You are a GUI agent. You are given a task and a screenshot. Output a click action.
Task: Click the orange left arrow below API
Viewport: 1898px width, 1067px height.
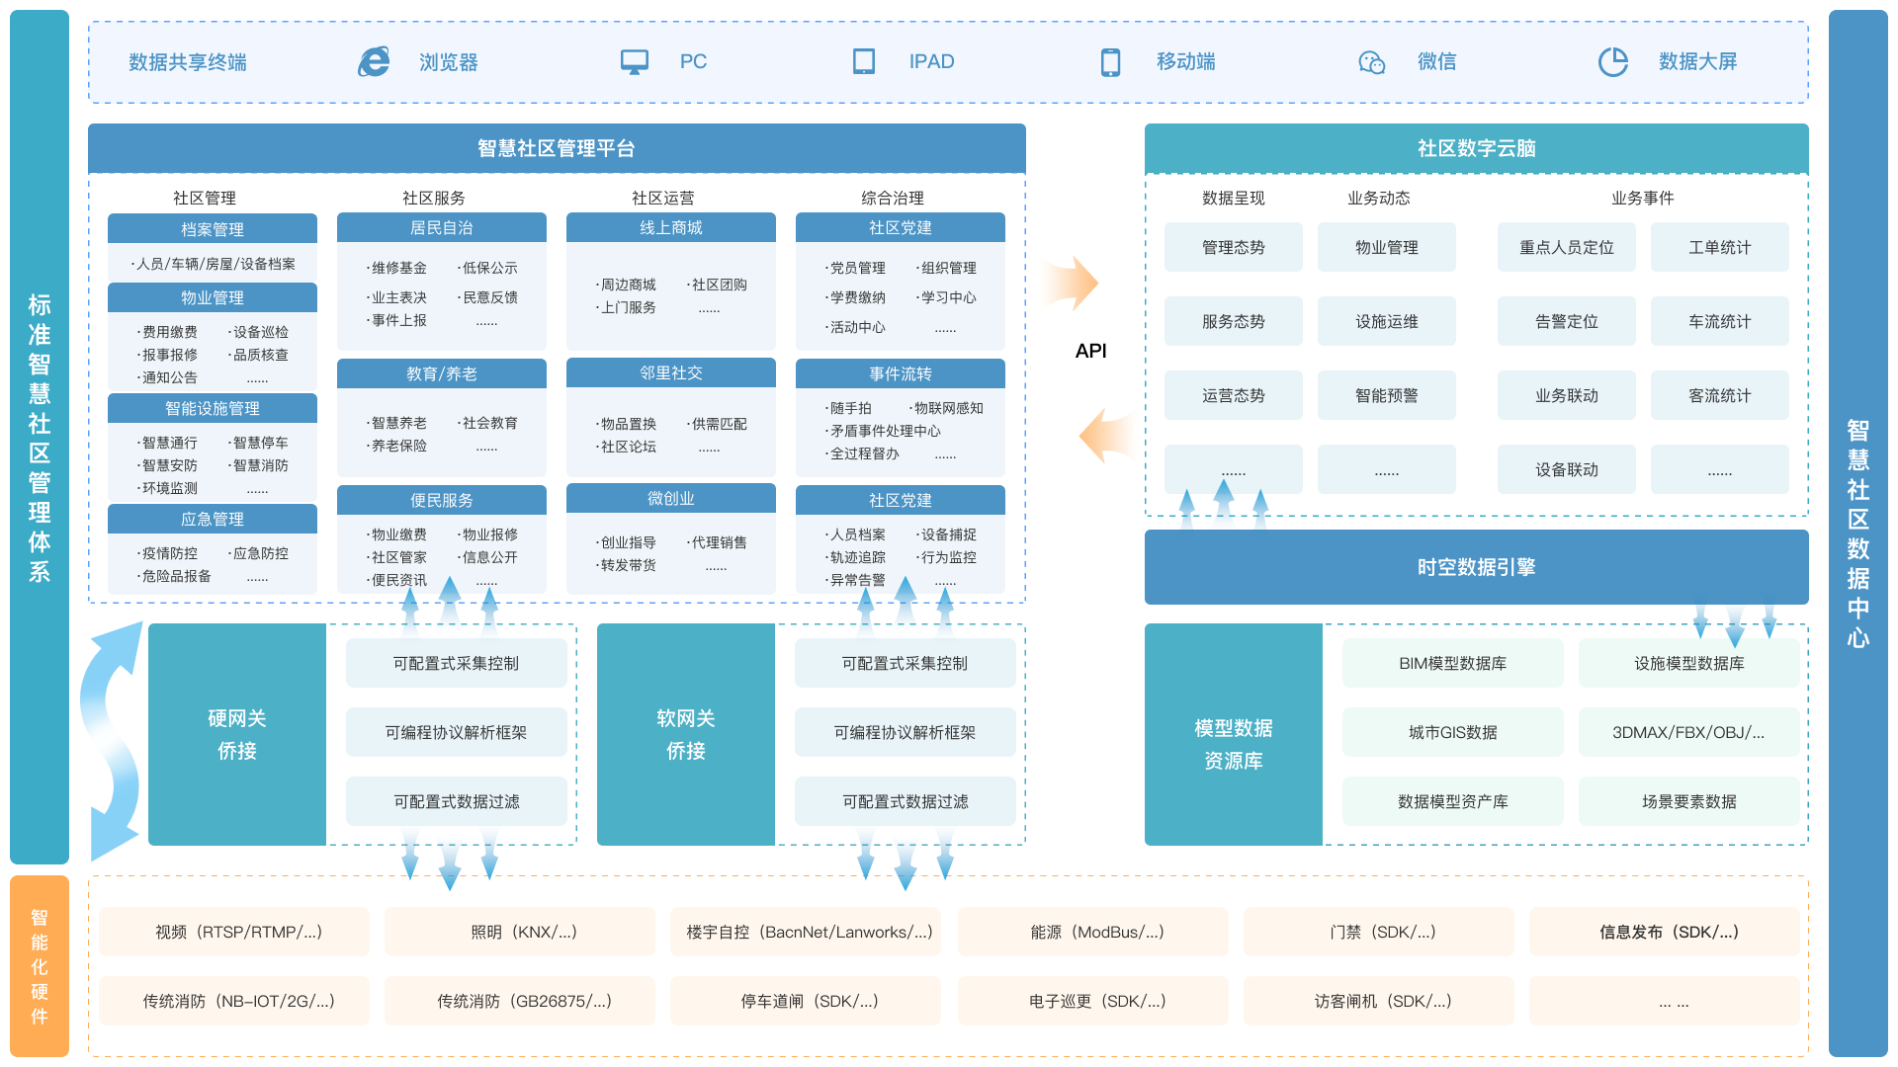pos(1103,436)
